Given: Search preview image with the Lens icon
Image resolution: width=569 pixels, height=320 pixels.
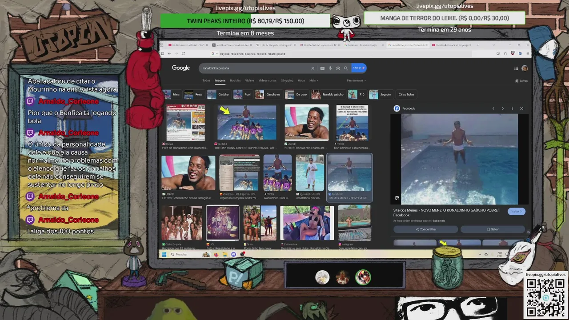Looking at the screenshot, I should tap(397, 198).
